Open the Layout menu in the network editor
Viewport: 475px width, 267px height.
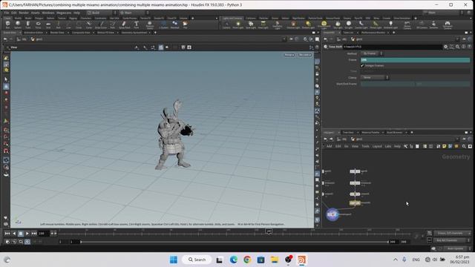pyautogui.click(x=377, y=147)
